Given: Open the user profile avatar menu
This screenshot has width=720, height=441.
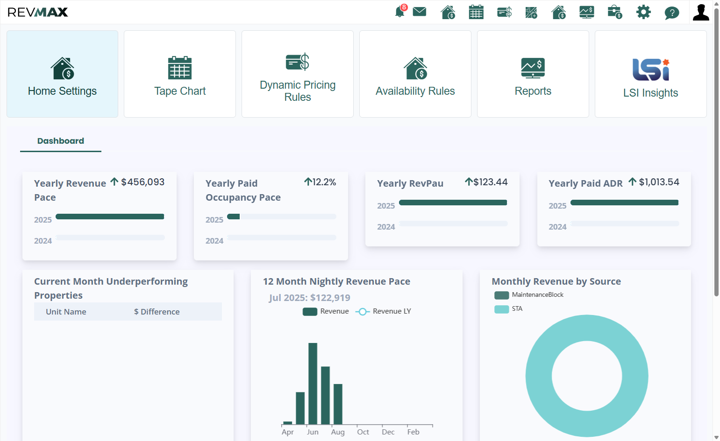Looking at the screenshot, I should coord(701,12).
